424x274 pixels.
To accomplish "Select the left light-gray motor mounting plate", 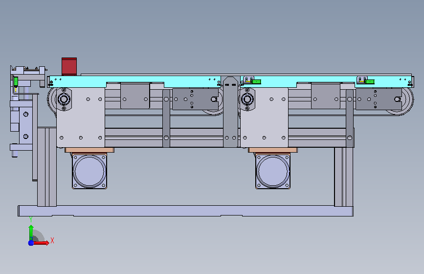I will pyautogui.click(x=81, y=117).
